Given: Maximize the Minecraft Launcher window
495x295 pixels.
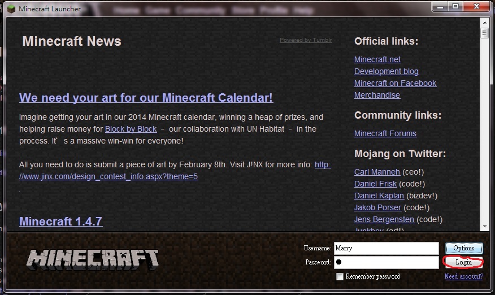Looking at the screenshot, I should point(455,6).
